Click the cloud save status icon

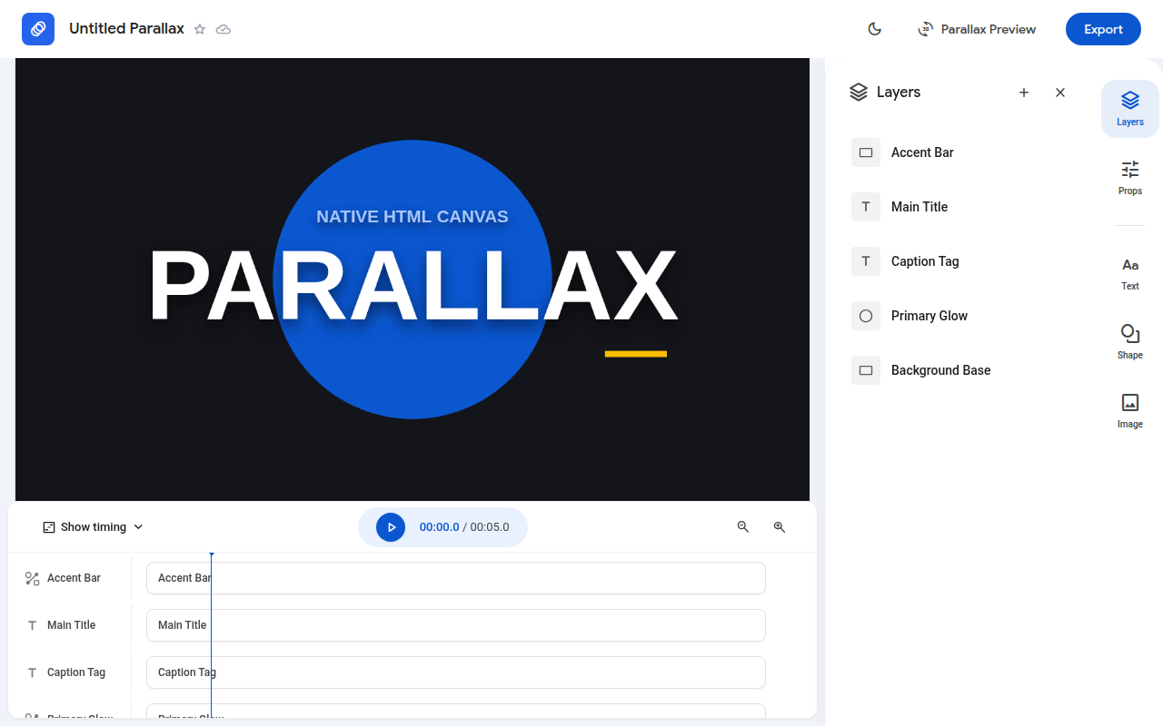[224, 29]
